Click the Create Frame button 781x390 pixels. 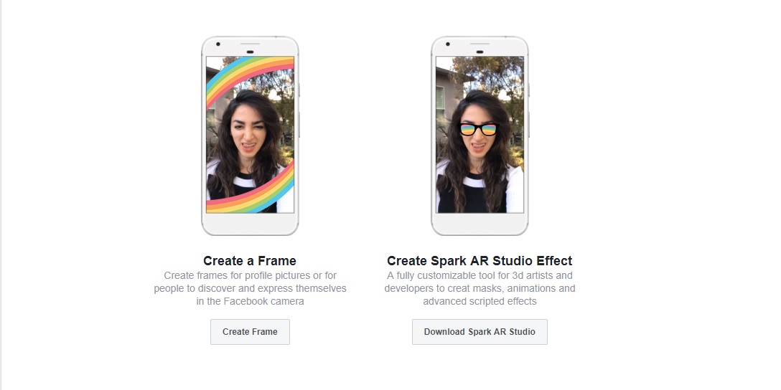click(250, 332)
